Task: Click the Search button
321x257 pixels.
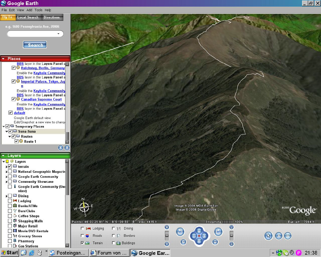Action: 35,45
